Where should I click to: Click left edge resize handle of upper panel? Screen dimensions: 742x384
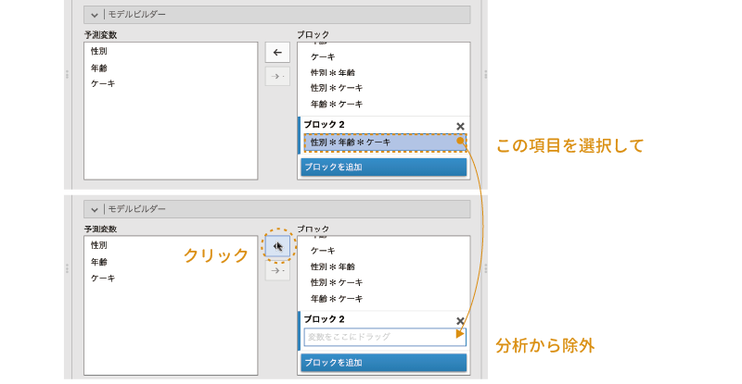click(68, 74)
